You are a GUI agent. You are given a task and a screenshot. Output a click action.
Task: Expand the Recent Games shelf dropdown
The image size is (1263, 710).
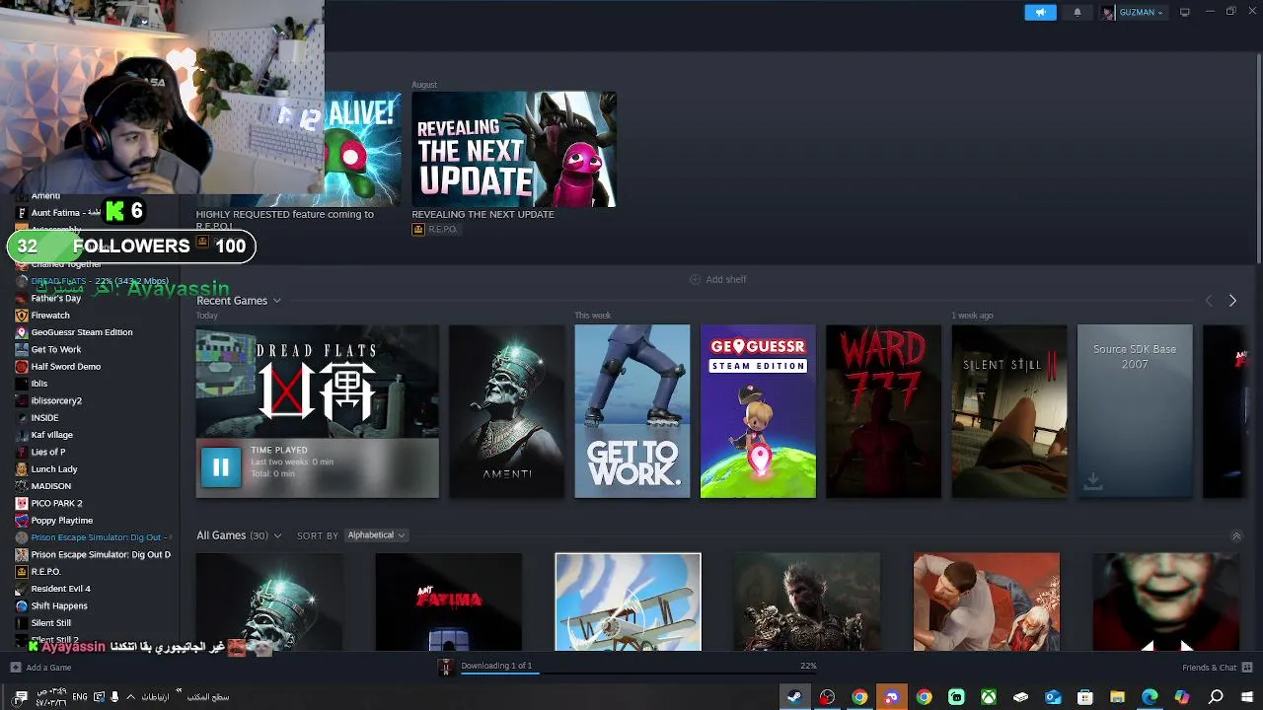tap(276, 301)
